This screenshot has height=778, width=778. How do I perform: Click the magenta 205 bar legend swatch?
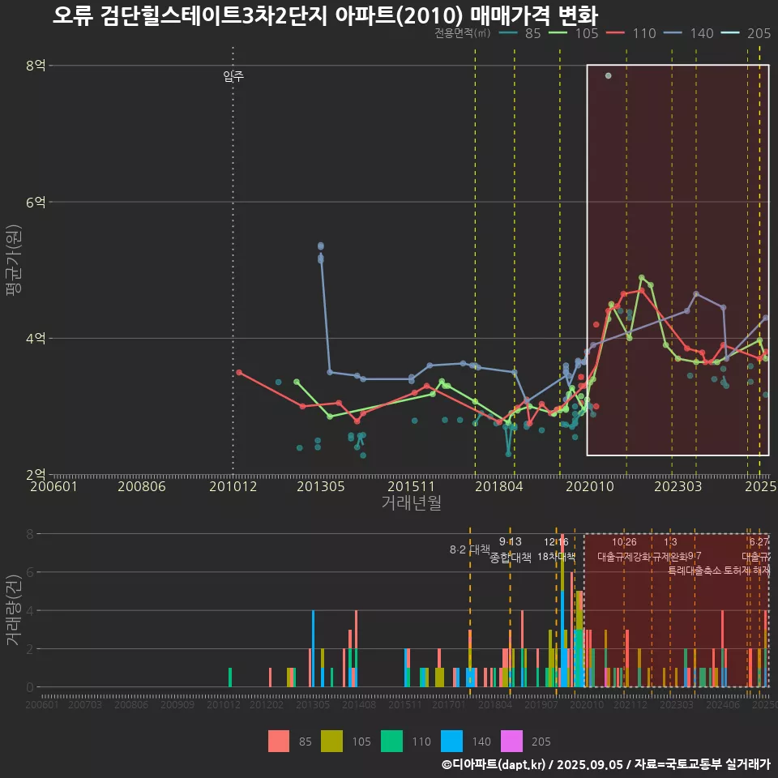click(511, 742)
